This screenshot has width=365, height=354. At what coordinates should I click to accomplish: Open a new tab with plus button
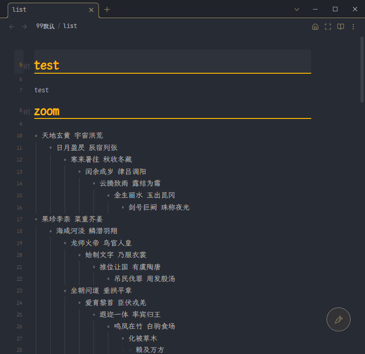click(x=107, y=9)
